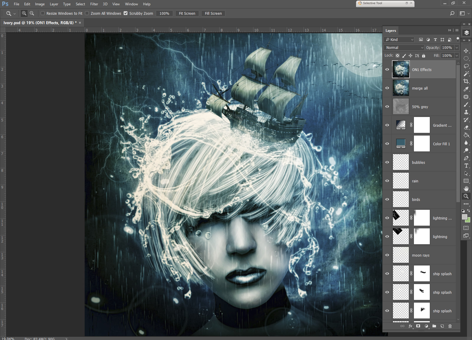Select the Crop tool
This screenshot has width=472, height=340.
point(466,81)
